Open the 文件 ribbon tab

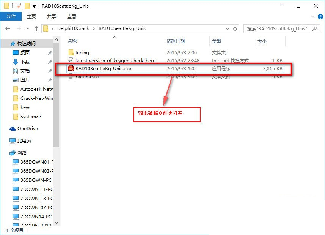click(11, 16)
